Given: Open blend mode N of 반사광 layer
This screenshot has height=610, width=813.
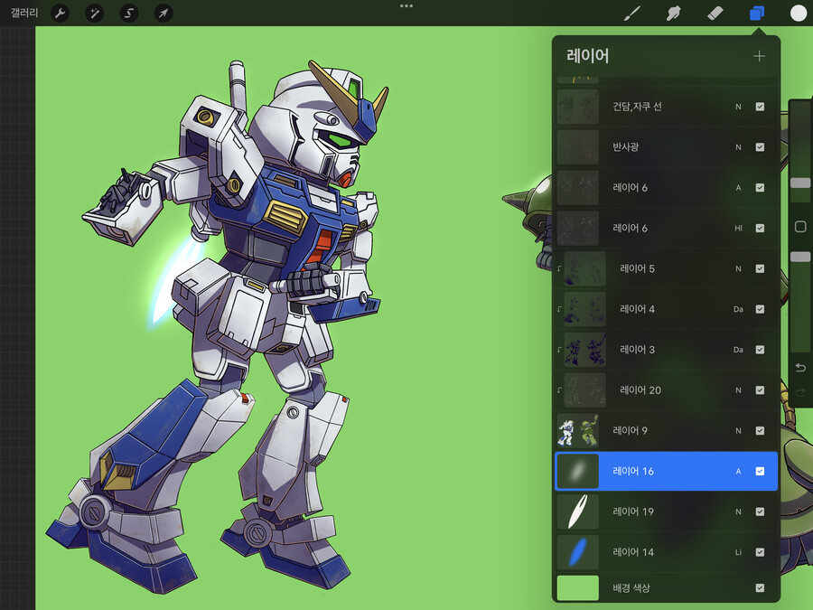Looking at the screenshot, I should 738,147.
